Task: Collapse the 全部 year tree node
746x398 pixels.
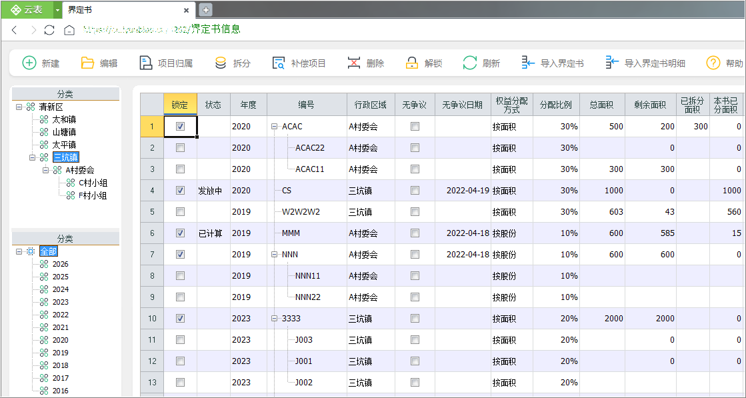Action: pos(19,251)
